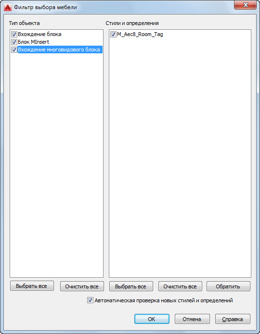This screenshot has height=334, width=260.
Task: Click Выбрать все under the Тип объекта list
Action: click(x=32, y=286)
